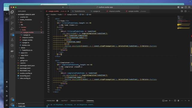Screen dimensions: 192x108
Task: Click the routes breadcrumb segment
Action: tap(53, 14)
